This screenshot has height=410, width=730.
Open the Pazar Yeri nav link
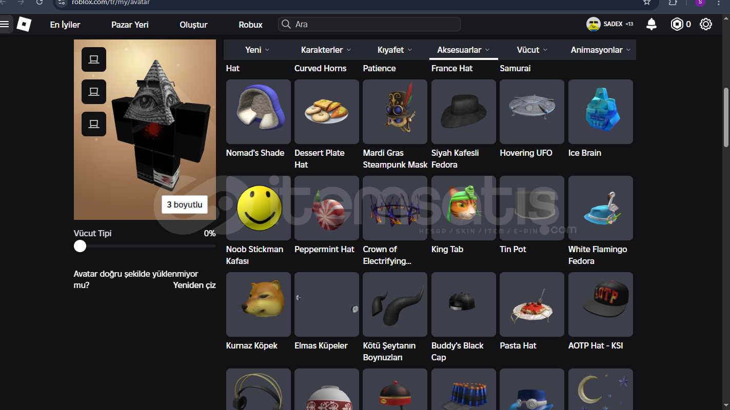[130, 25]
